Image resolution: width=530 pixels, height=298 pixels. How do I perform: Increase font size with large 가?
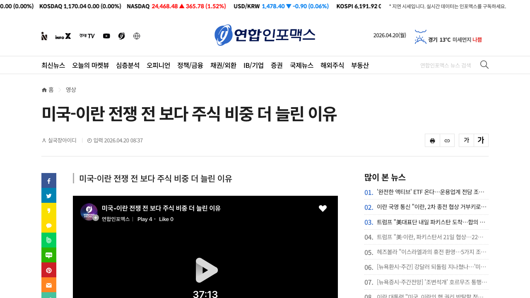click(x=481, y=140)
